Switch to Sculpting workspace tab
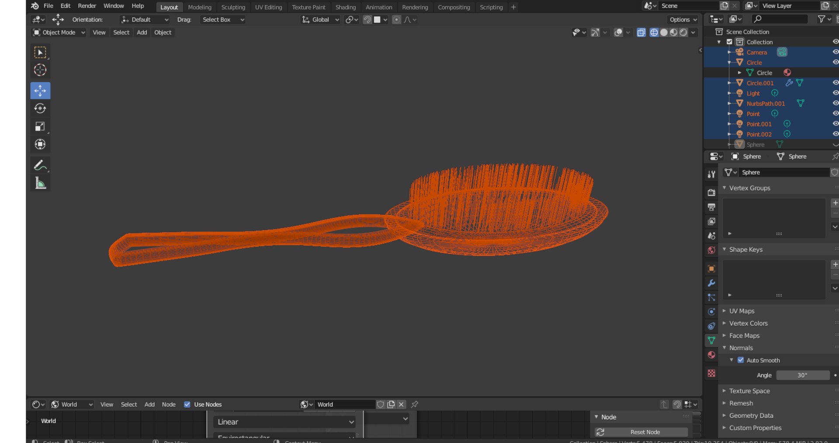This screenshot has height=443, width=839. coord(233,7)
